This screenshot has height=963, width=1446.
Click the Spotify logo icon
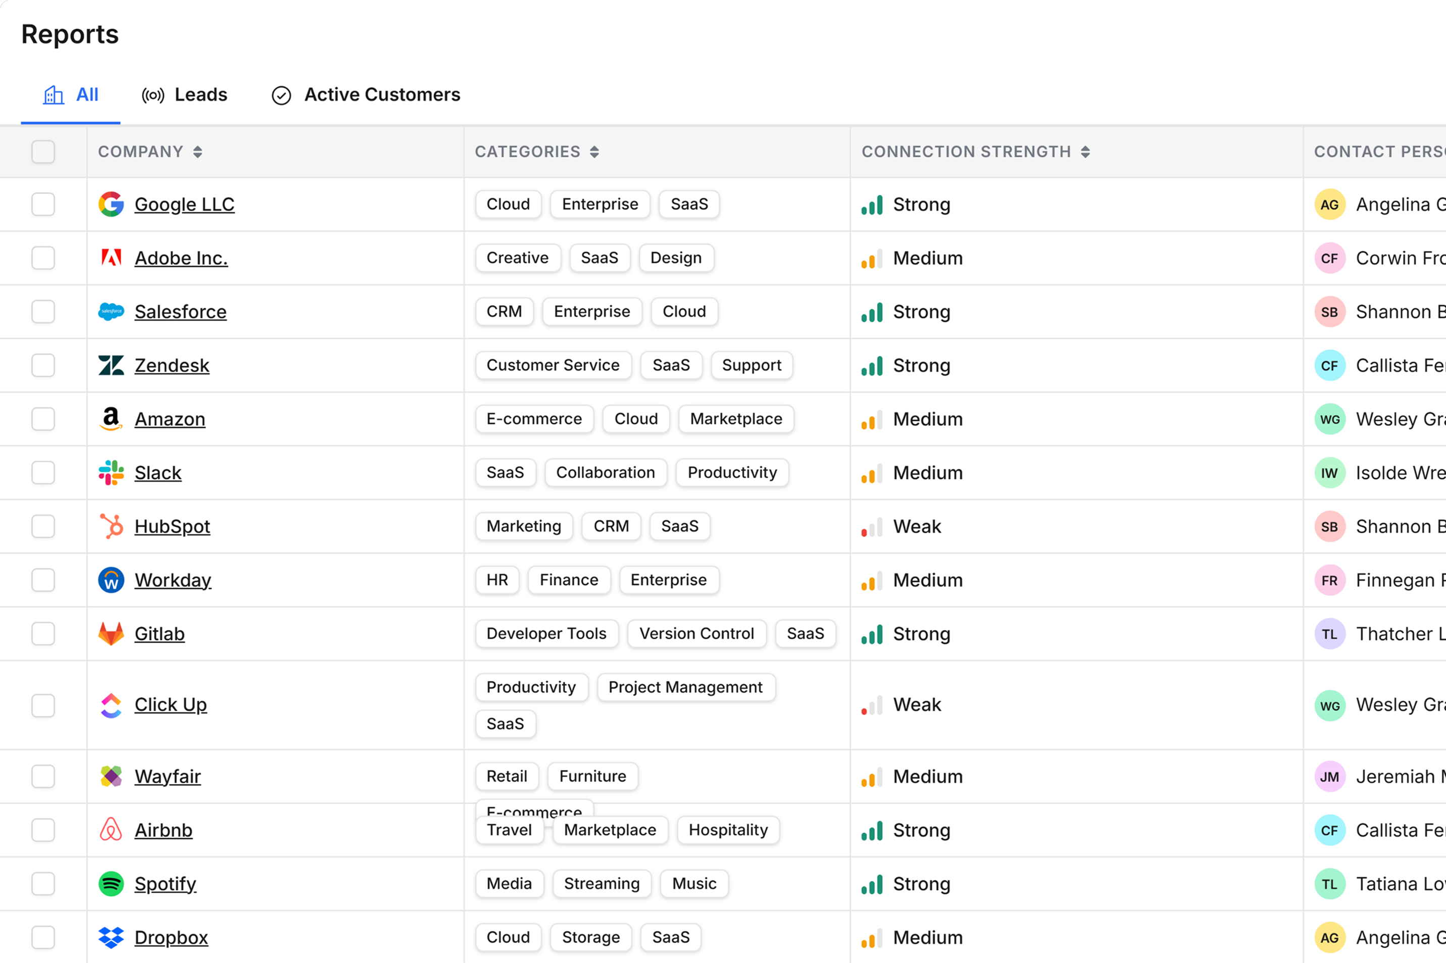point(111,884)
